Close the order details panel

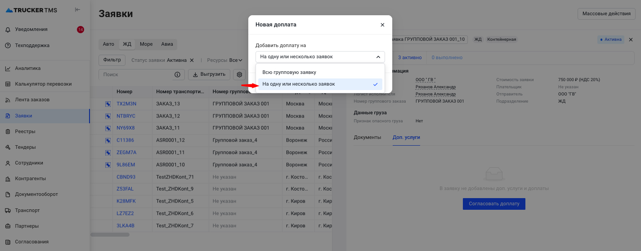coord(631,39)
